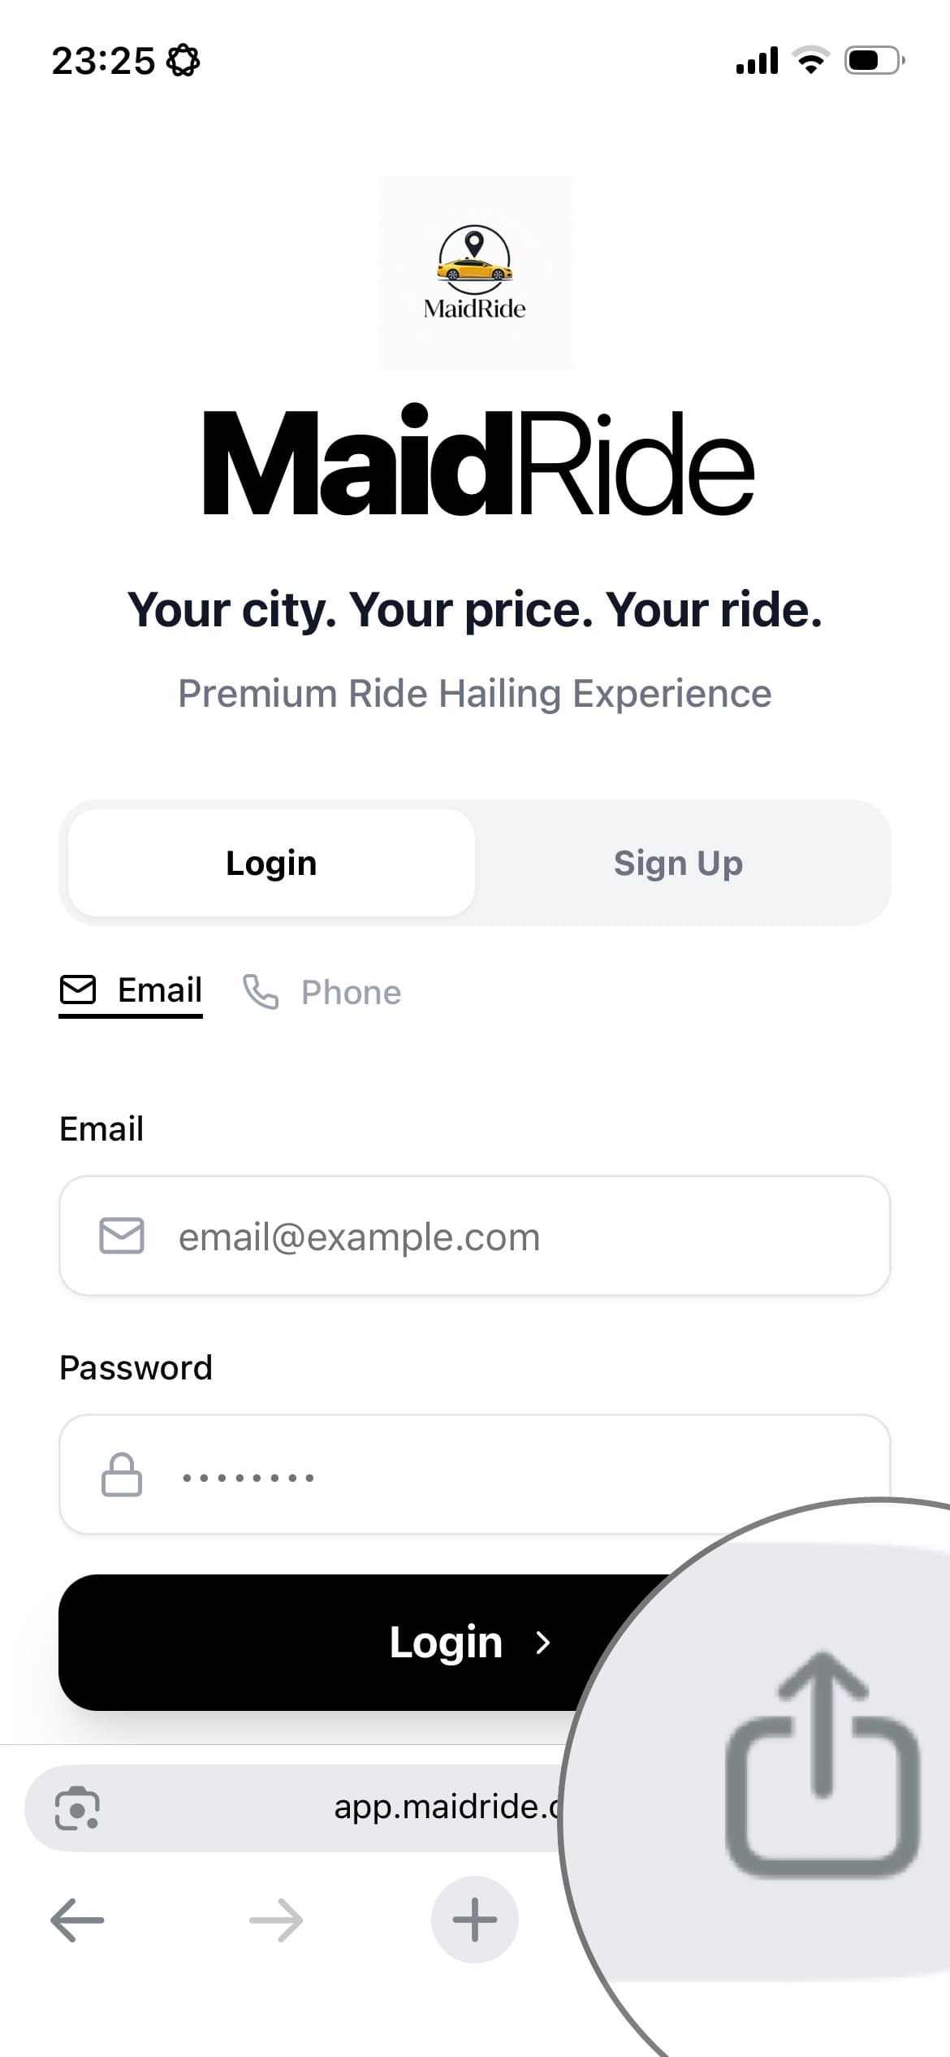Tap the MaidRide heading text

tap(477, 465)
